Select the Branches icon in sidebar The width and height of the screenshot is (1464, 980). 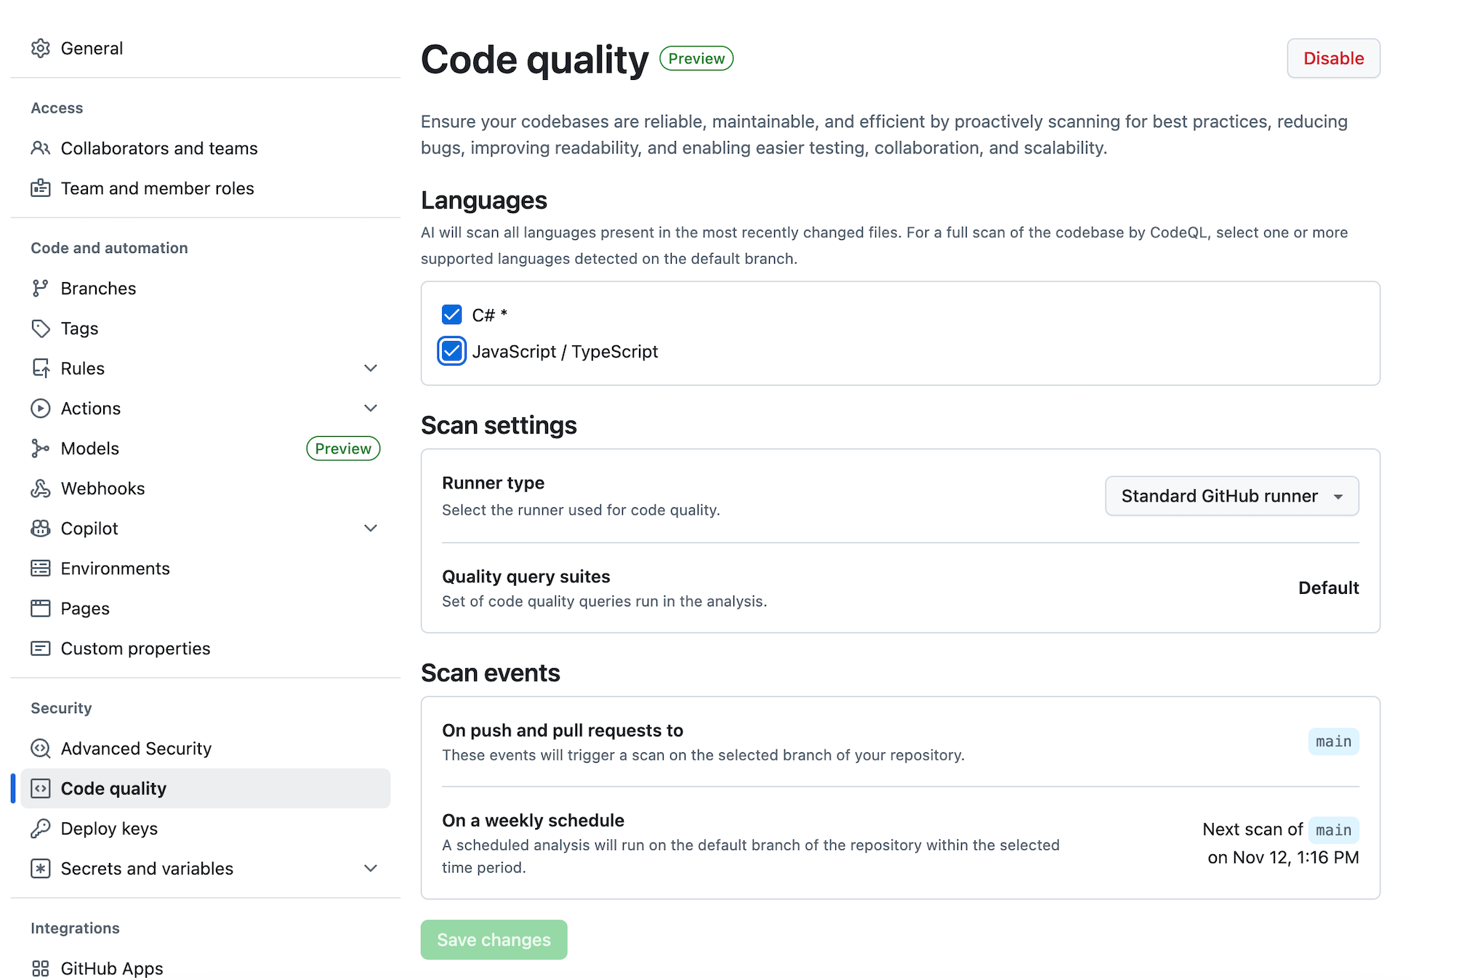tap(41, 288)
